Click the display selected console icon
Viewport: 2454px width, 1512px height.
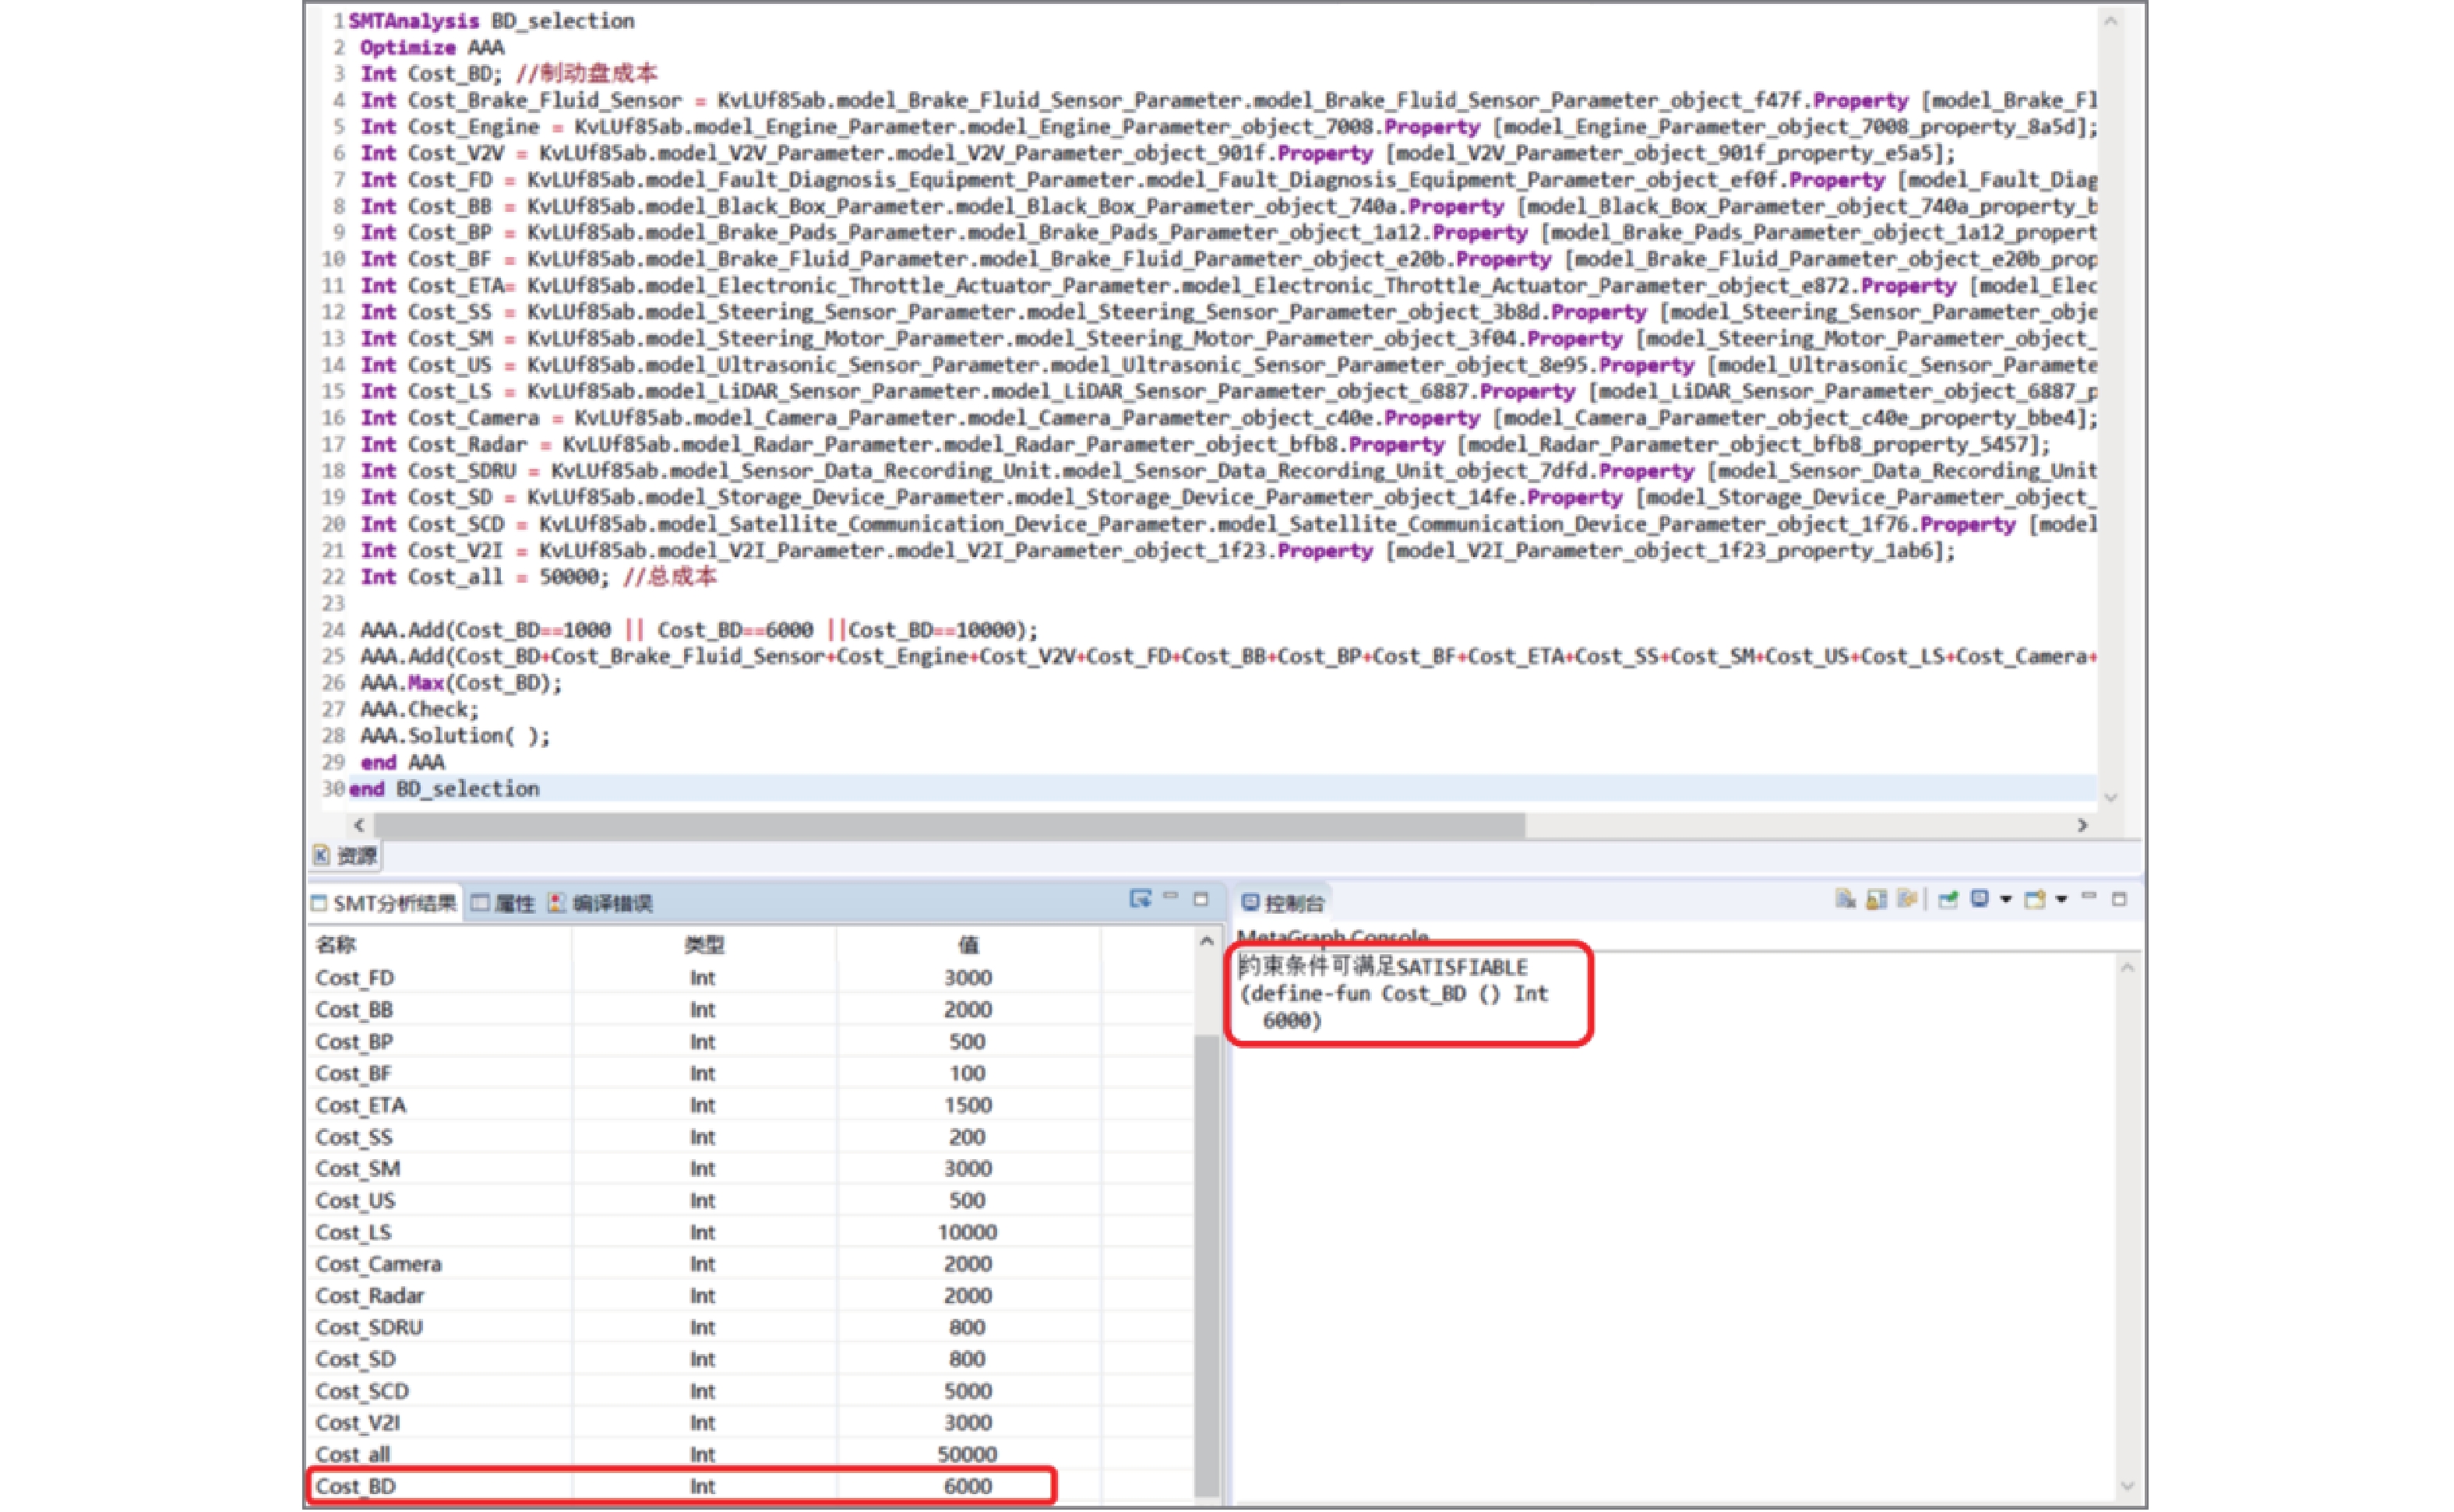pos(1980,898)
